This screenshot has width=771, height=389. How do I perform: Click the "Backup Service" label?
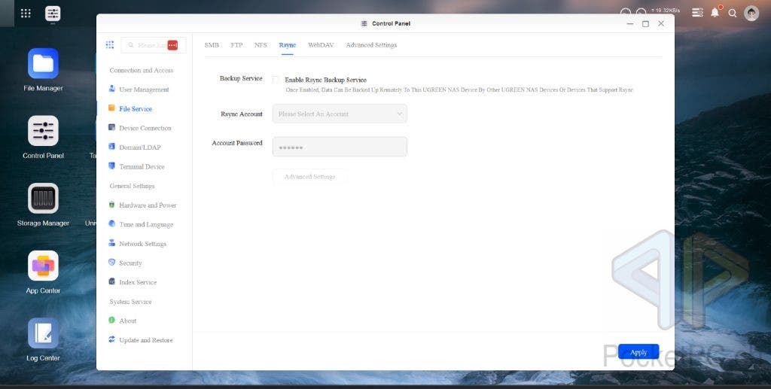coord(241,78)
